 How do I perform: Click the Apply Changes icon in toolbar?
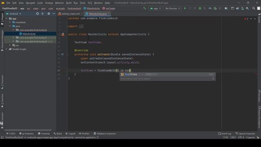[190, 8]
